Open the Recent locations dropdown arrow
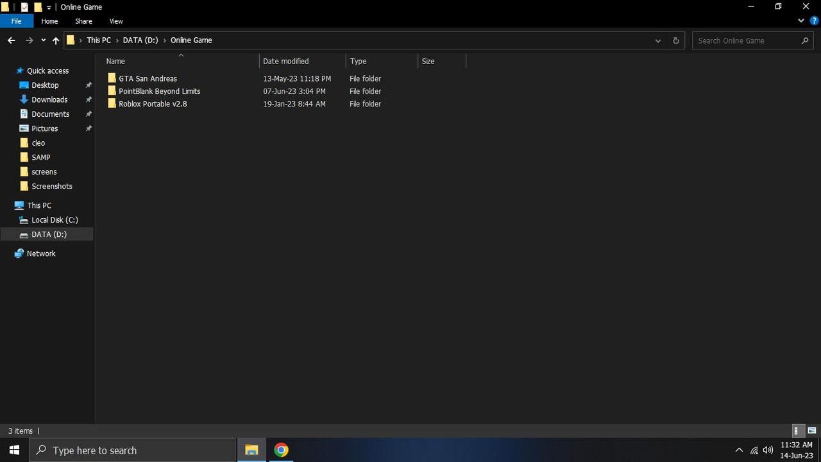Screen dimensions: 821x462 43,40
